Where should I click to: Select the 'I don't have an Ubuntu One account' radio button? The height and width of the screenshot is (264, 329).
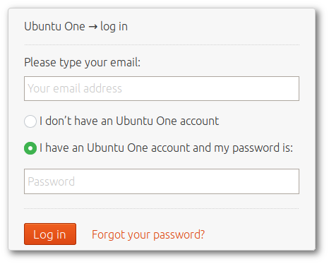pyautogui.click(x=30, y=121)
